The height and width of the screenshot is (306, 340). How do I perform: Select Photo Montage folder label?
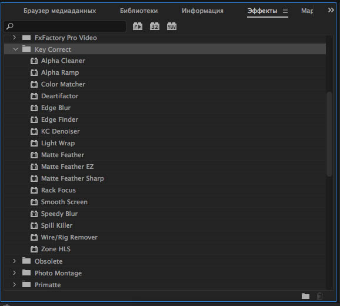[58, 273]
